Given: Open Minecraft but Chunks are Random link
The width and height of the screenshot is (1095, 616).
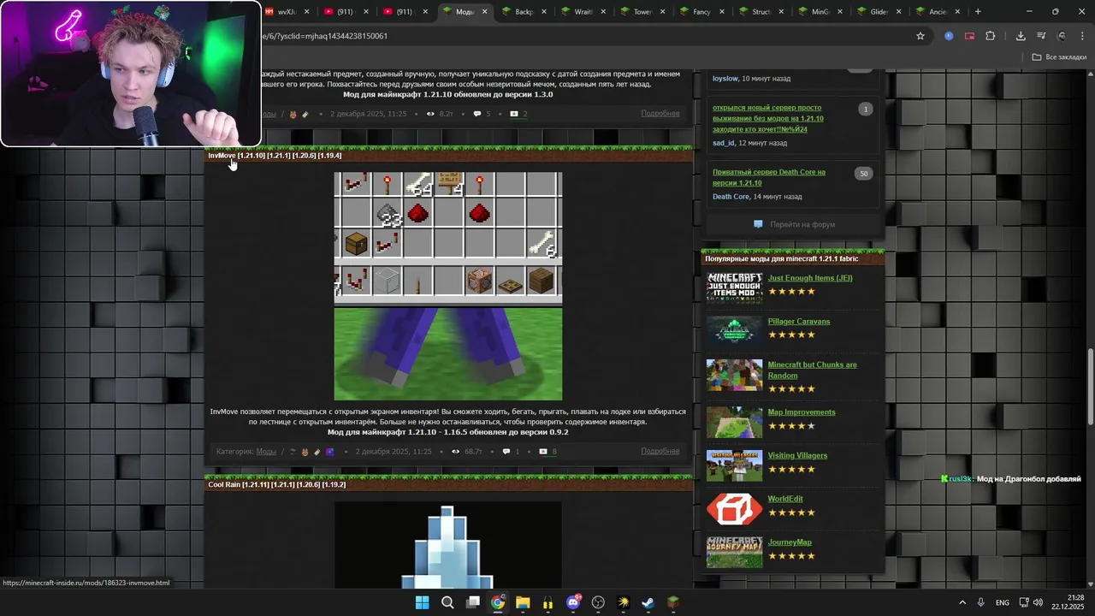Looking at the screenshot, I should click(x=813, y=370).
